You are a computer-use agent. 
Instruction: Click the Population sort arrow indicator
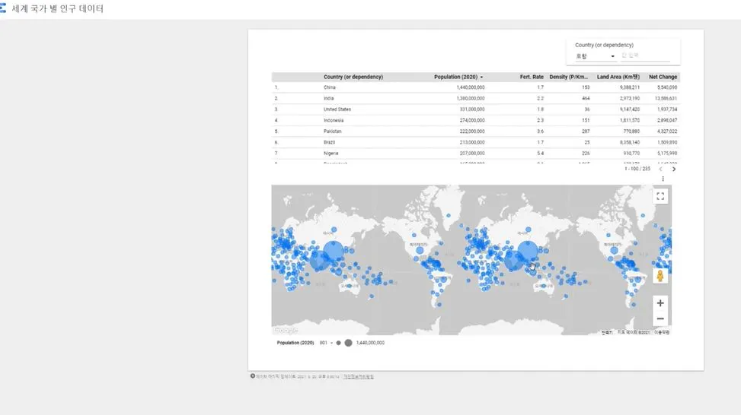[481, 77]
